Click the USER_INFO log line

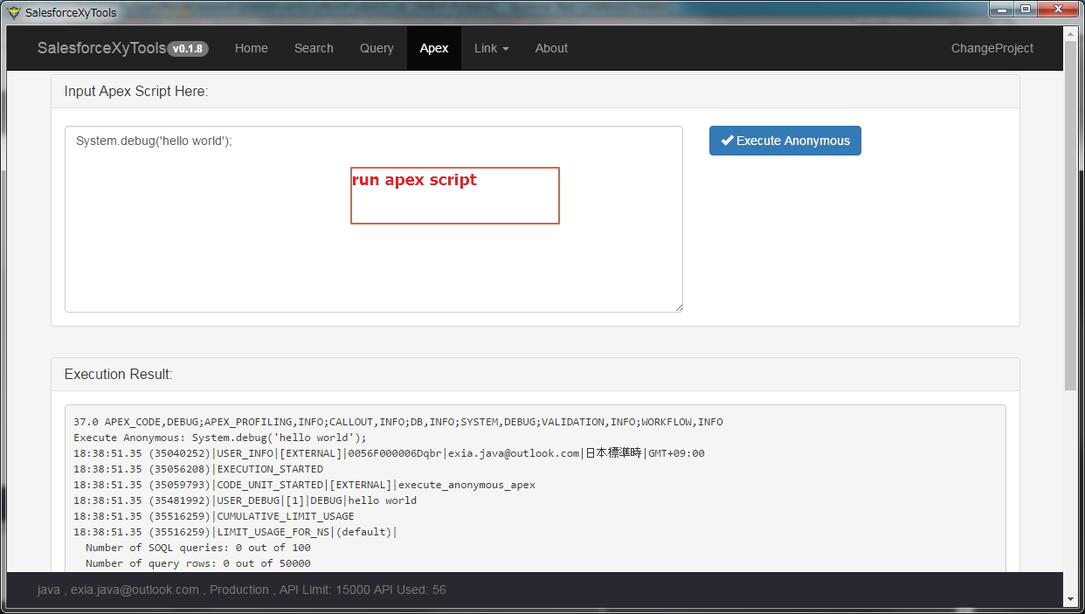click(x=389, y=453)
